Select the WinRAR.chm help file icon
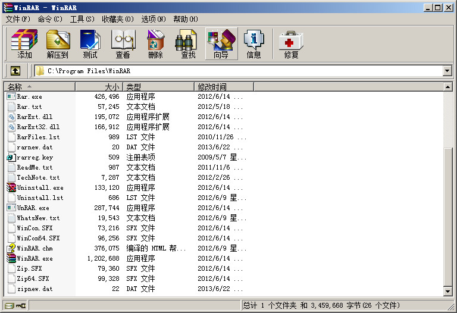This screenshot has height=313, width=457. pos(11,248)
